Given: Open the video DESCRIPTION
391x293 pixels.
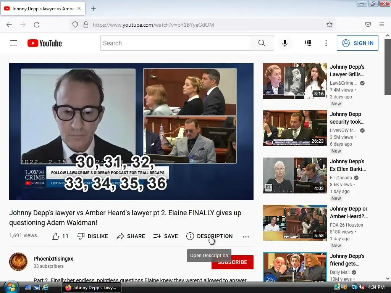Looking at the screenshot, I should point(210,236).
